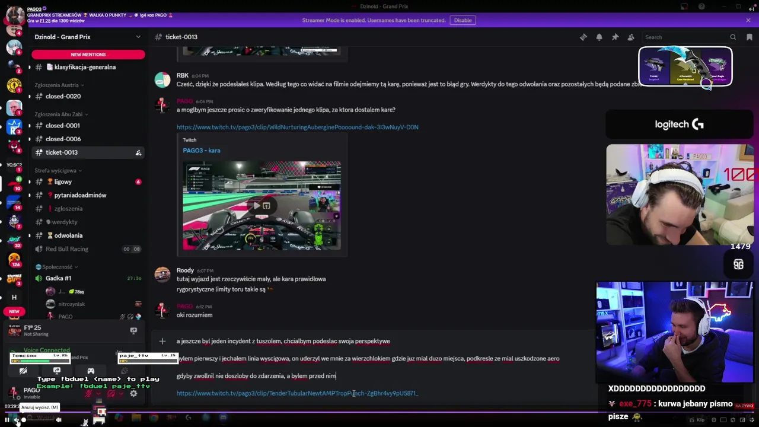
Task: Click the add-attachment plus icon in message box
Action: pos(162,341)
